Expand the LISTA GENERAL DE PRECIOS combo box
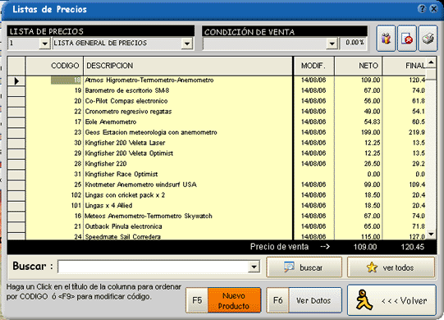Image resolution: width=444 pixels, height=320 pixels. point(187,43)
